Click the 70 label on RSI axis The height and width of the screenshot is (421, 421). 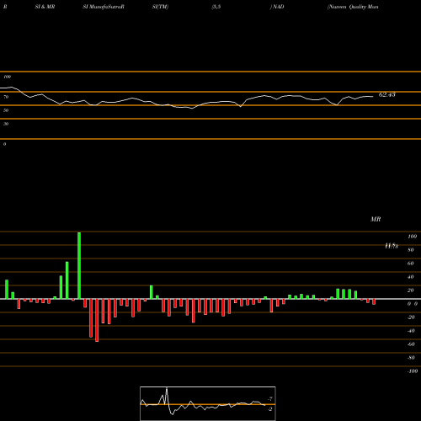6,97
